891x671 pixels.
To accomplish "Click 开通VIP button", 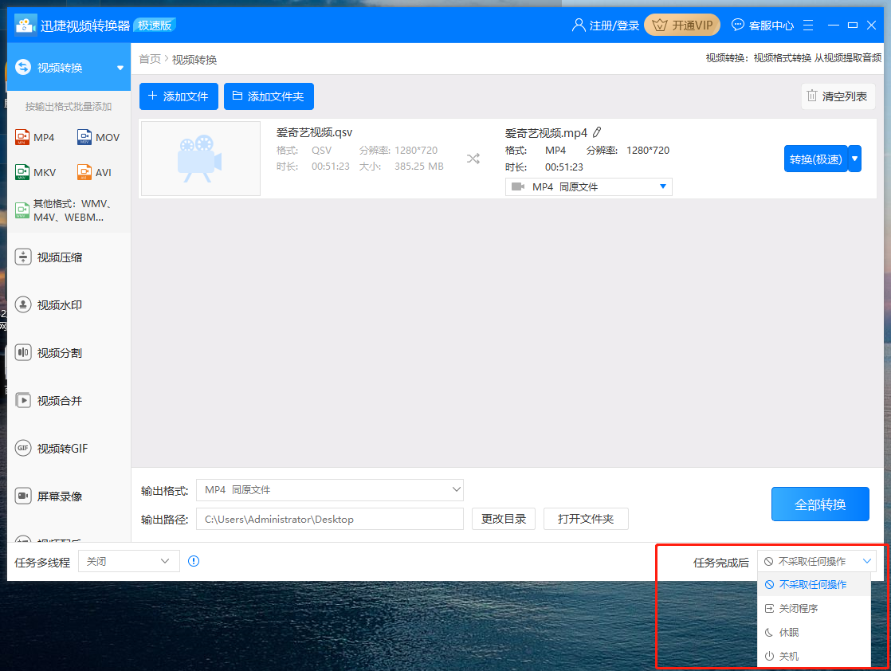I will point(682,25).
